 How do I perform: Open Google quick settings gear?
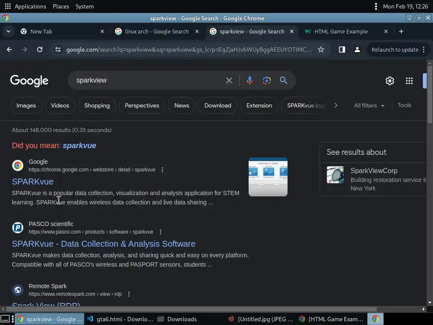pos(389,81)
